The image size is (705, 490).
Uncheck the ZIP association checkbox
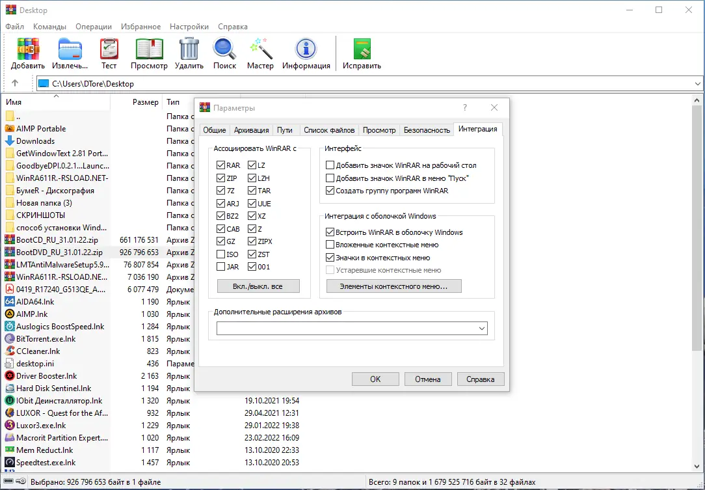pos(220,178)
